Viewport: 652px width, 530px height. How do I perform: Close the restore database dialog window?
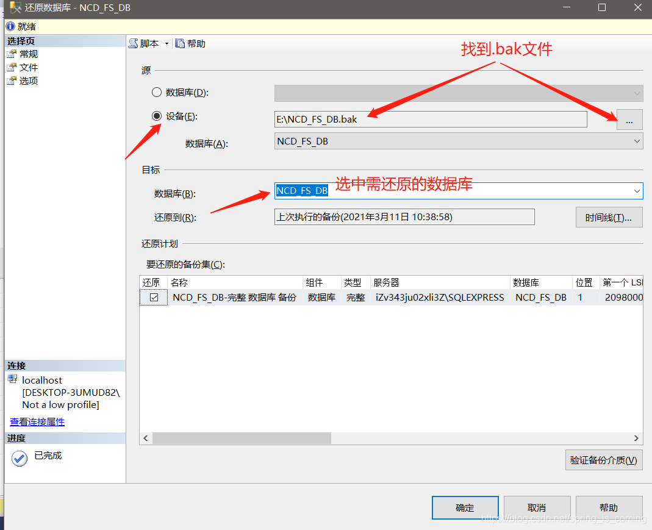638,7
